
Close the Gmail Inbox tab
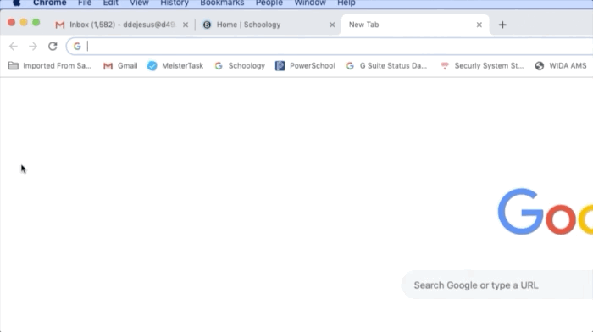[186, 25]
